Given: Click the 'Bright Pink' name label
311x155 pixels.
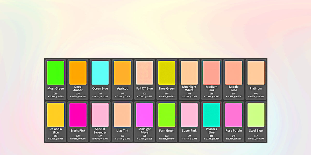Looking at the screenshot, I should point(78,131).
